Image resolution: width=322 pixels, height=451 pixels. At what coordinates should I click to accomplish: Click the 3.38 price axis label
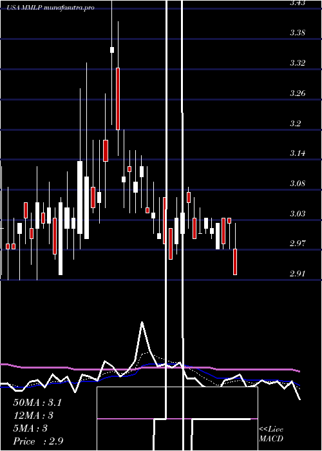[298, 33]
